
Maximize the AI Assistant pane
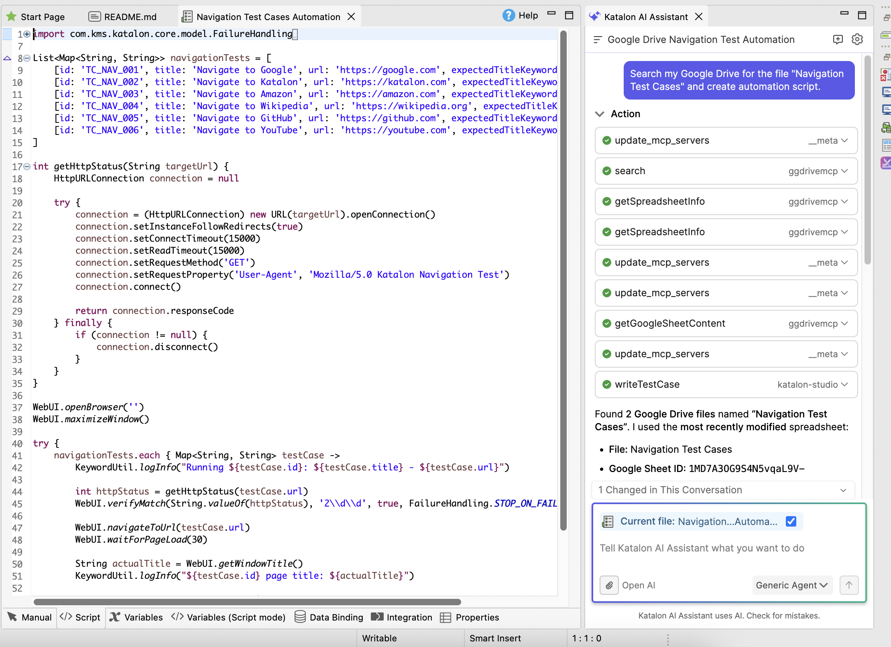click(862, 15)
